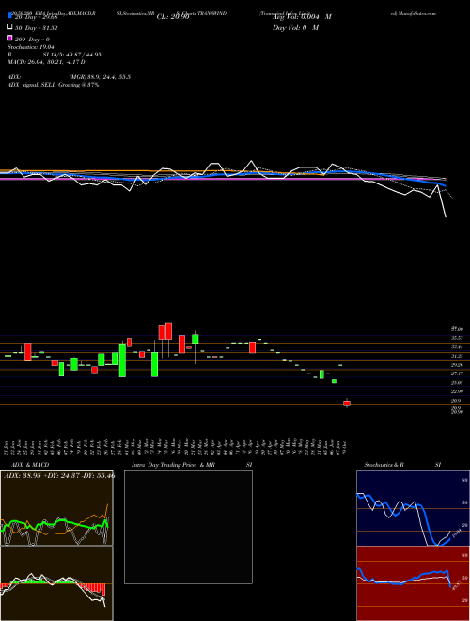This screenshot has width=470, height=621.
Task: Click the 'CL: 20.90' closing price text
Action: [x=173, y=17]
